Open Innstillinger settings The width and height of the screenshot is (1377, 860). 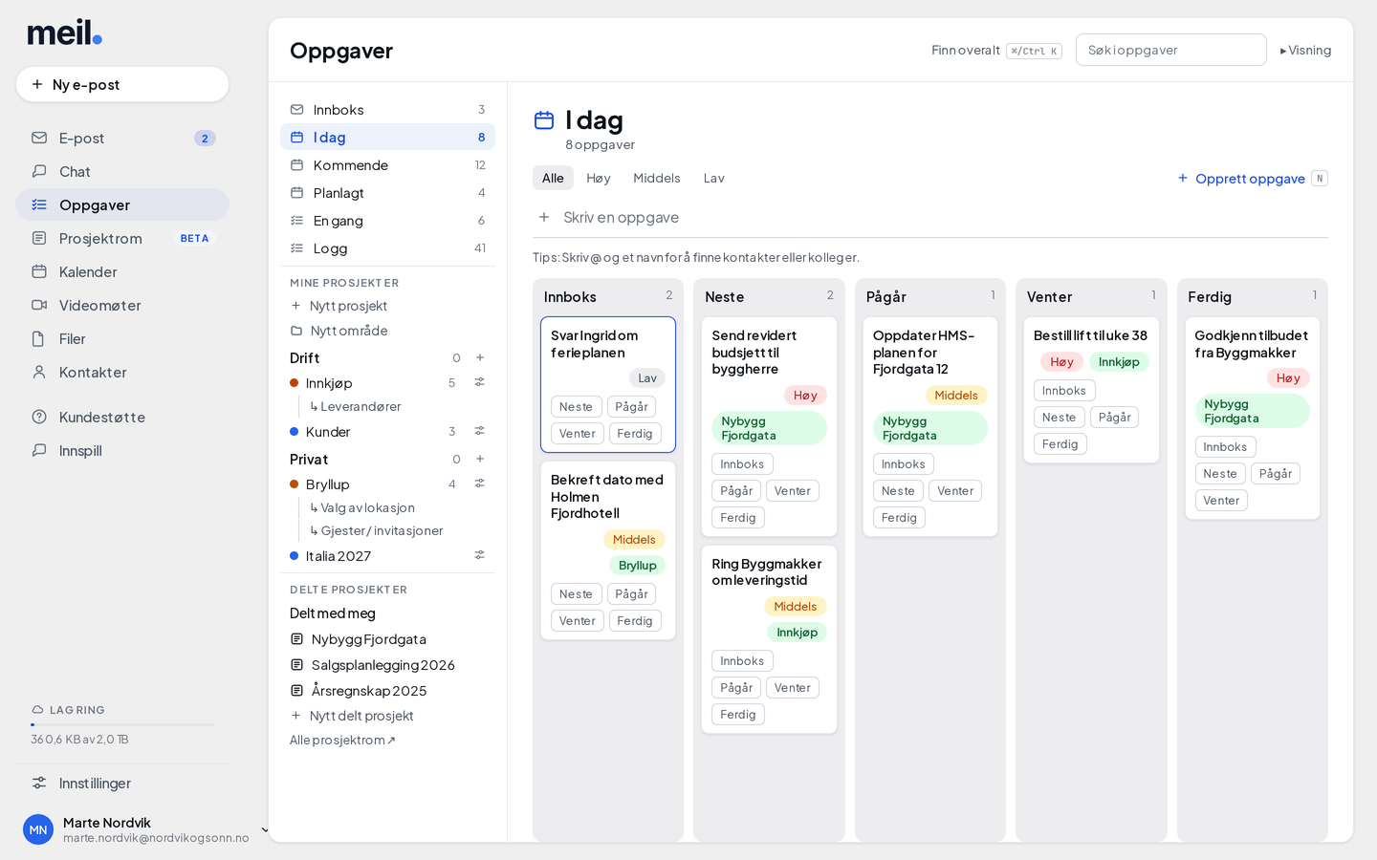click(x=122, y=783)
